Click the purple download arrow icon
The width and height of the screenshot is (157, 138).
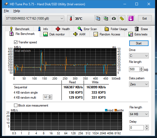pyautogui.click(x=131, y=19)
